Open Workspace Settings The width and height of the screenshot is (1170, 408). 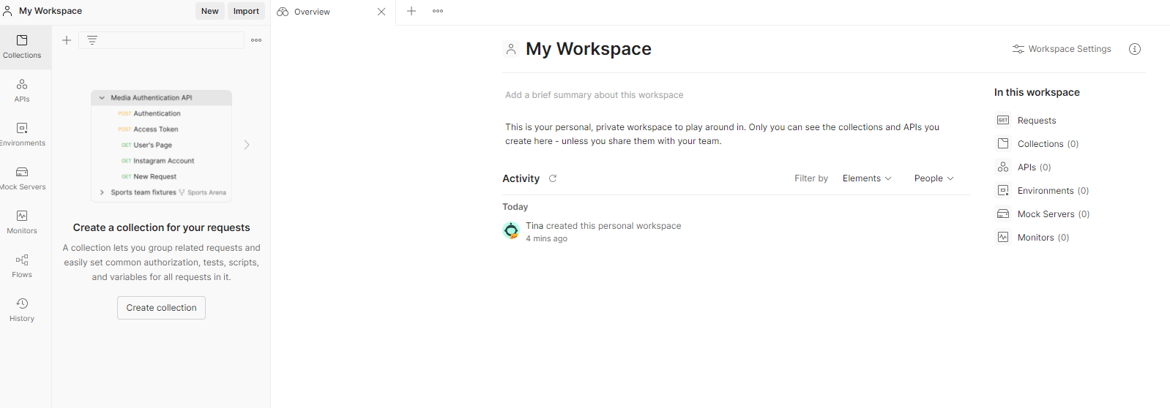(1062, 49)
